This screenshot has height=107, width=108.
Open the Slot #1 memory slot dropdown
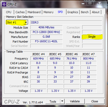click(17, 22)
